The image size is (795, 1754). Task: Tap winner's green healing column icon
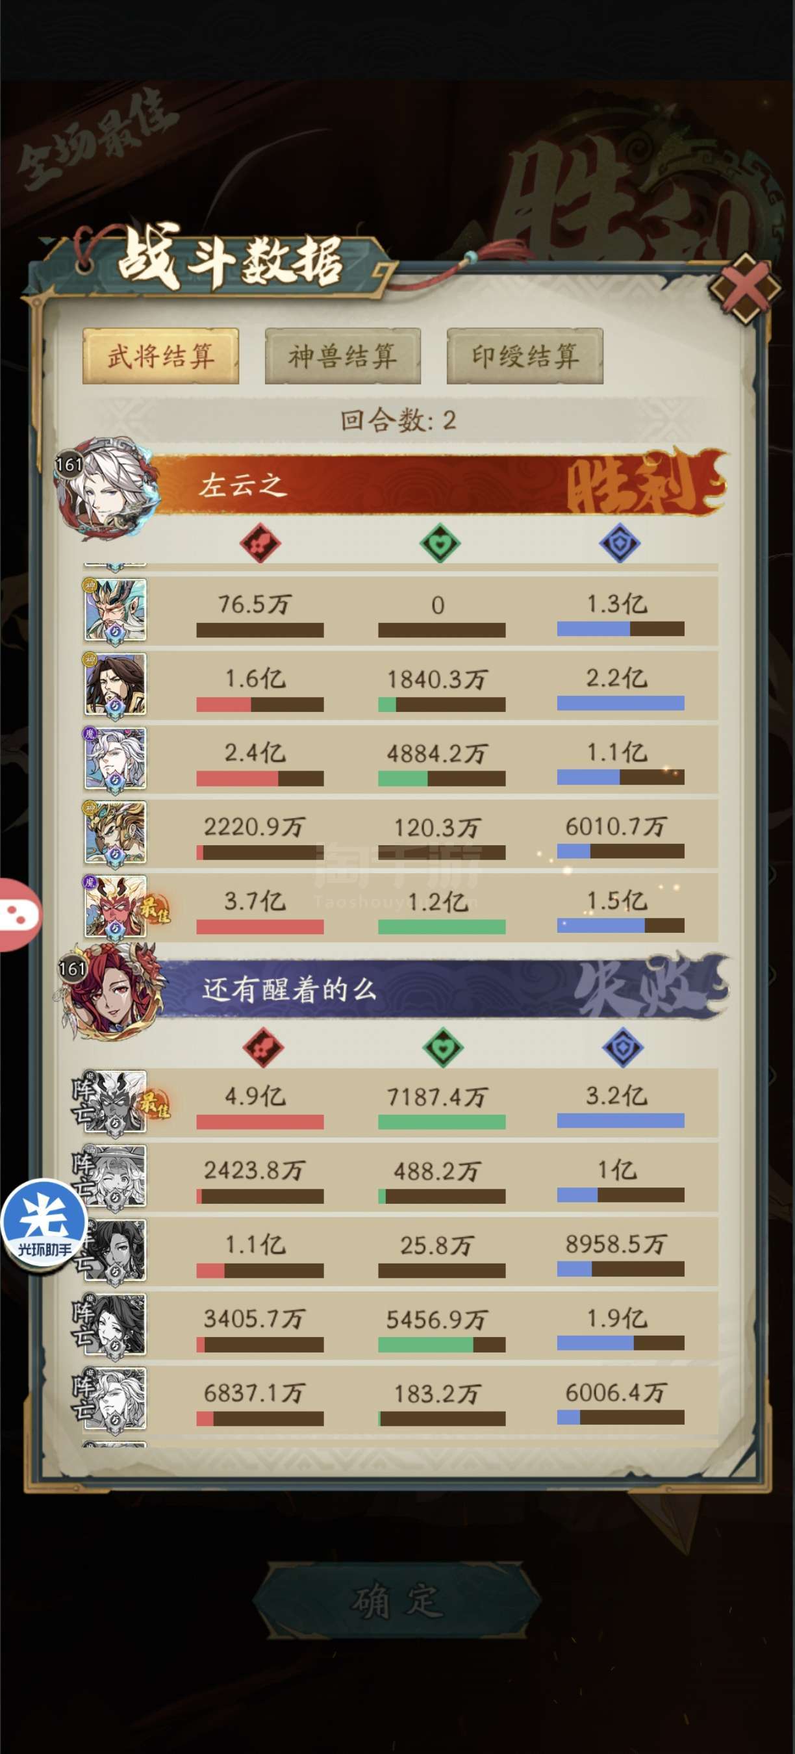pos(440,542)
